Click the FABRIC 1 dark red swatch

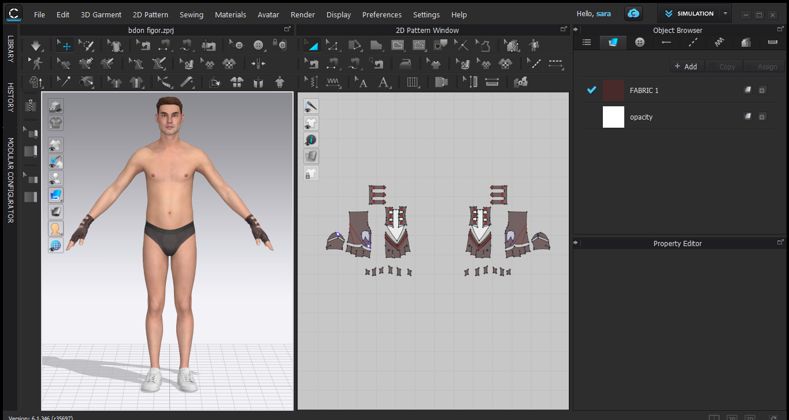click(x=613, y=90)
